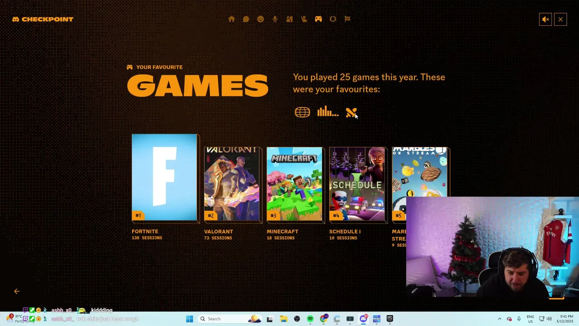579x326 pixels.
Task: Close the Checkpoint recap
Action: [x=560, y=19]
